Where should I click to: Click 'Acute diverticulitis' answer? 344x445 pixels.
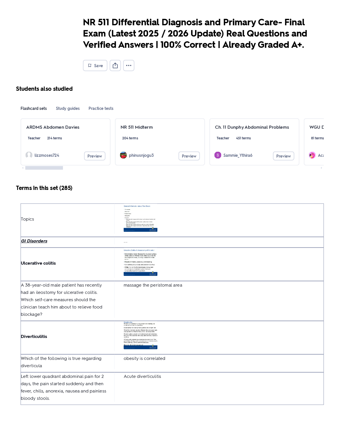coord(142,376)
